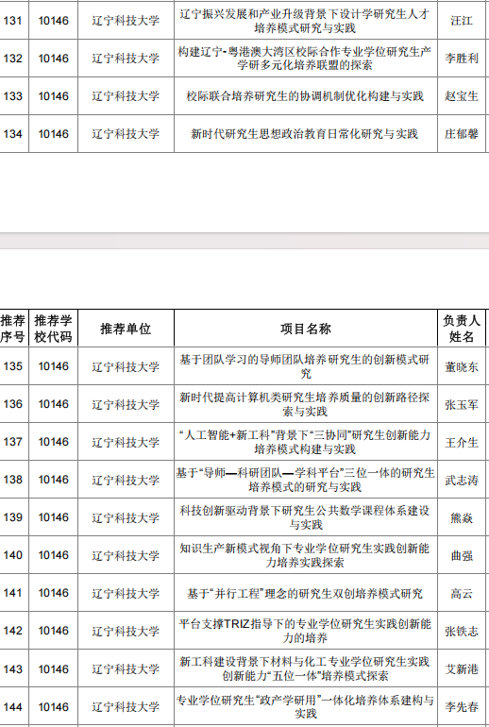Click the 推荐单位 column header
This screenshot has height=727, width=489.
coord(126,329)
